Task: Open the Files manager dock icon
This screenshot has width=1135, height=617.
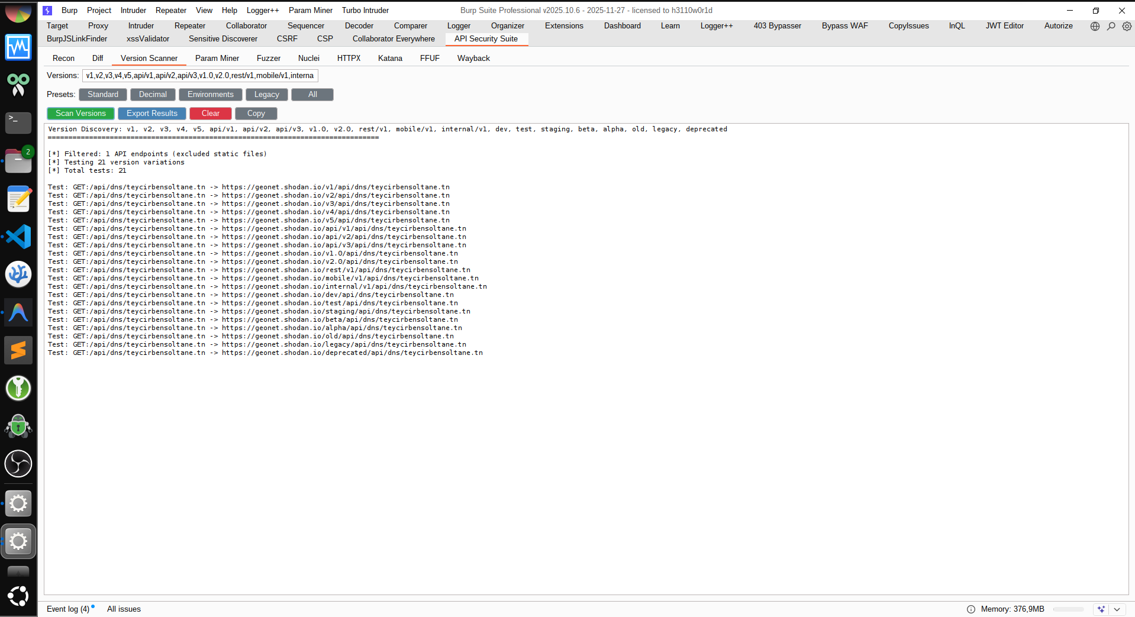Action: pyautogui.click(x=18, y=161)
